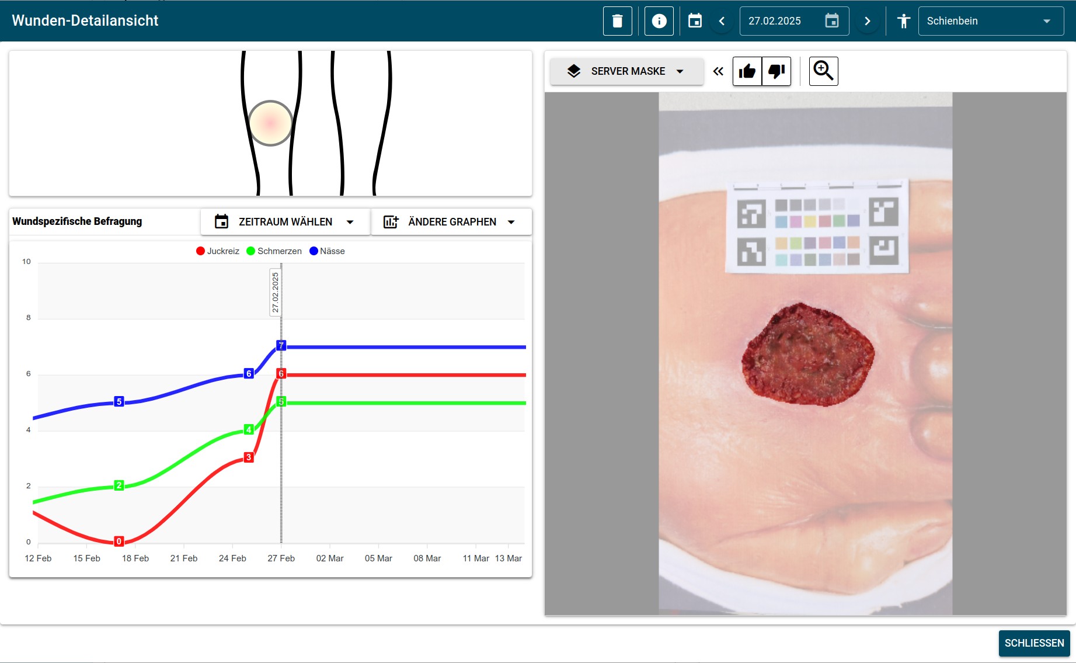Click the body figure icon
The width and height of the screenshot is (1076, 663).
903,21
